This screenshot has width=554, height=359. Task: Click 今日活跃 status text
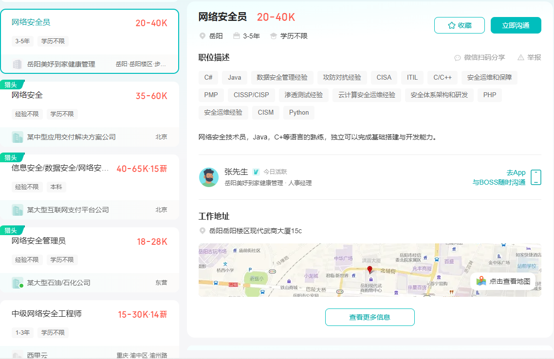coord(275,172)
